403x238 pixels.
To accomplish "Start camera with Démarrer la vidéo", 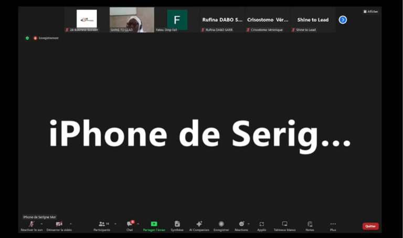I will click(59, 225).
